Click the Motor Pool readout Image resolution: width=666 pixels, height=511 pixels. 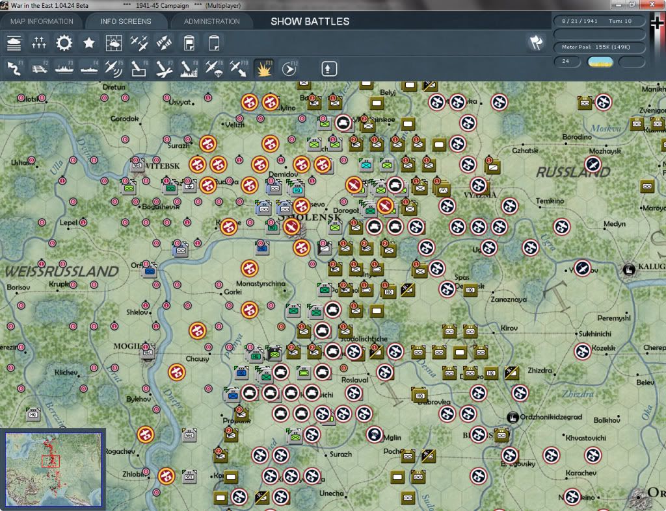(x=599, y=47)
